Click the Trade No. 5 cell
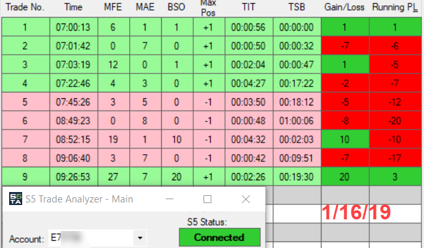The image size is (424, 248). pos(25,102)
